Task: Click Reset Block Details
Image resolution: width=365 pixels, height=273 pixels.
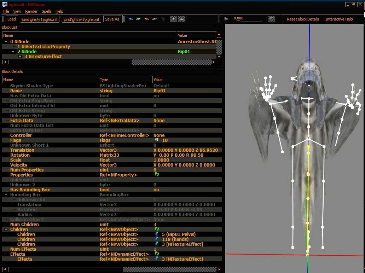Action: coord(303,19)
